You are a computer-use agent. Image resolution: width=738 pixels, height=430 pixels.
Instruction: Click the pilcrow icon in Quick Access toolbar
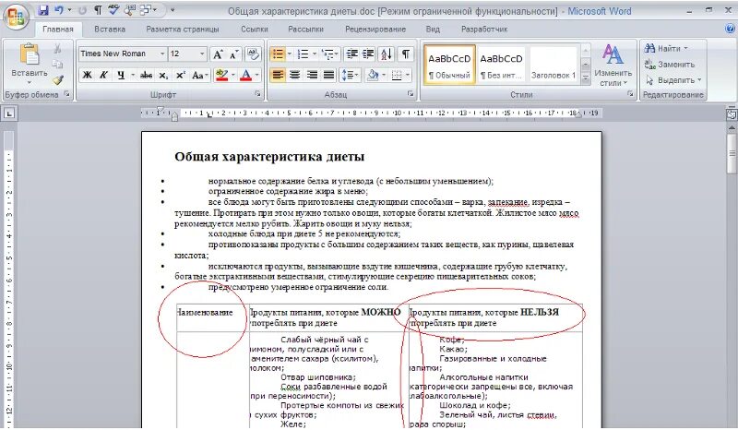[98, 10]
